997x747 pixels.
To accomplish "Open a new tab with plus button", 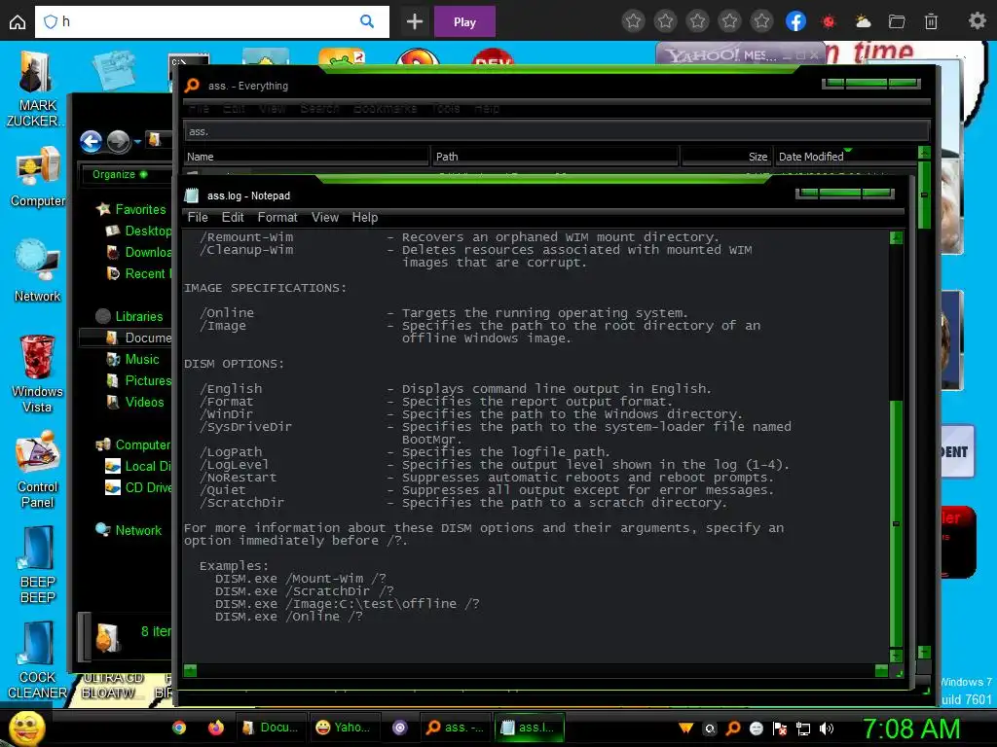I will point(415,21).
